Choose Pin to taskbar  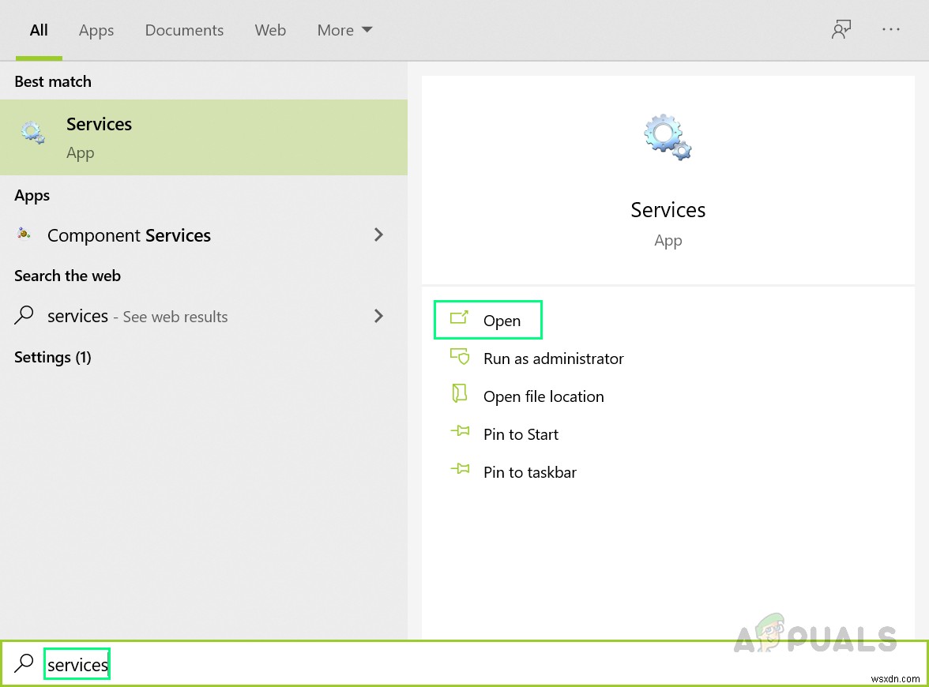[529, 472]
